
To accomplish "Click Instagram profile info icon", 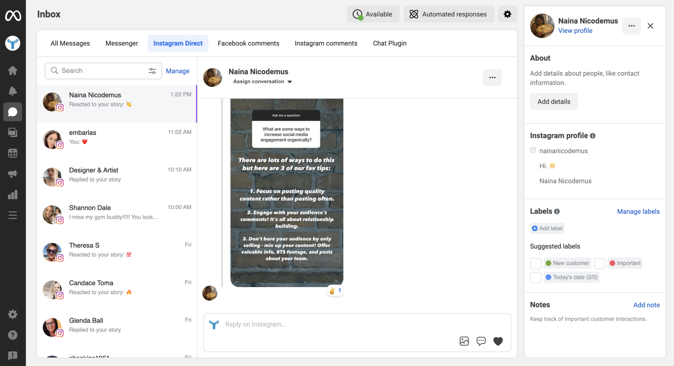I will pos(593,136).
